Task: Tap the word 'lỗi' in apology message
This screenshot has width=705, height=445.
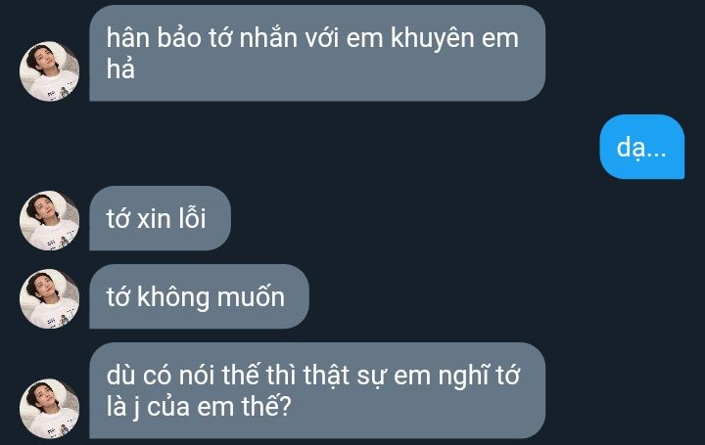Action: (x=193, y=218)
